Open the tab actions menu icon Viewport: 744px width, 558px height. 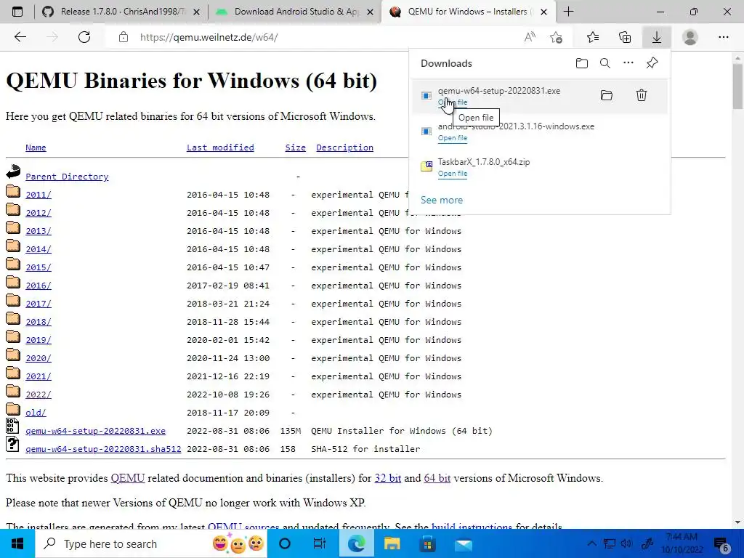[x=17, y=12]
